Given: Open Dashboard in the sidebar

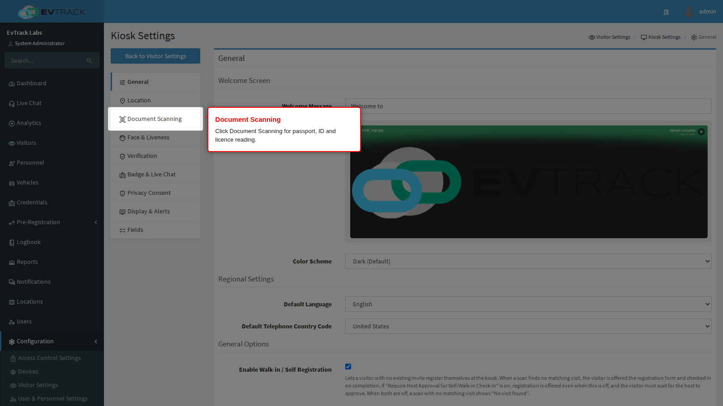Looking at the screenshot, I should coord(52,83).
